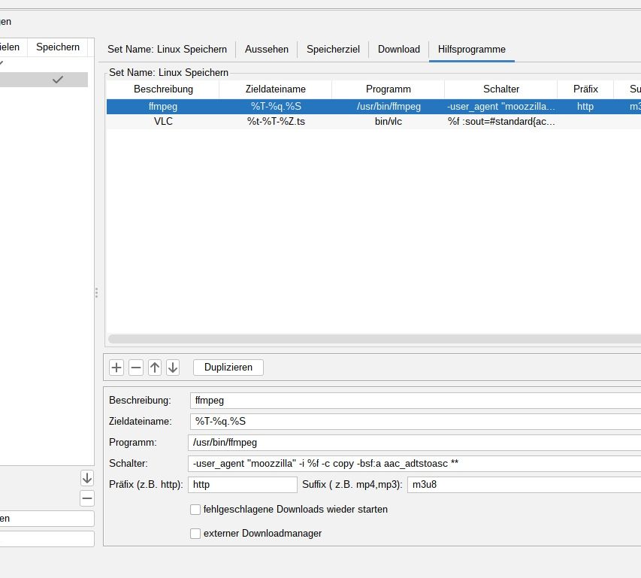This screenshot has height=578, width=641.
Task: Switch to the Speicherziel tab
Action: click(x=333, y=50)
